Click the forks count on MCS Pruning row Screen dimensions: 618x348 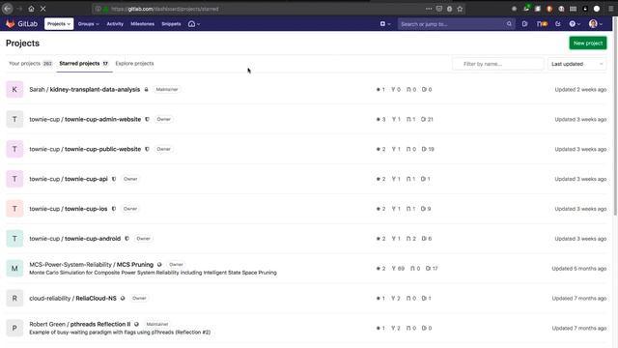pos(398,269)
